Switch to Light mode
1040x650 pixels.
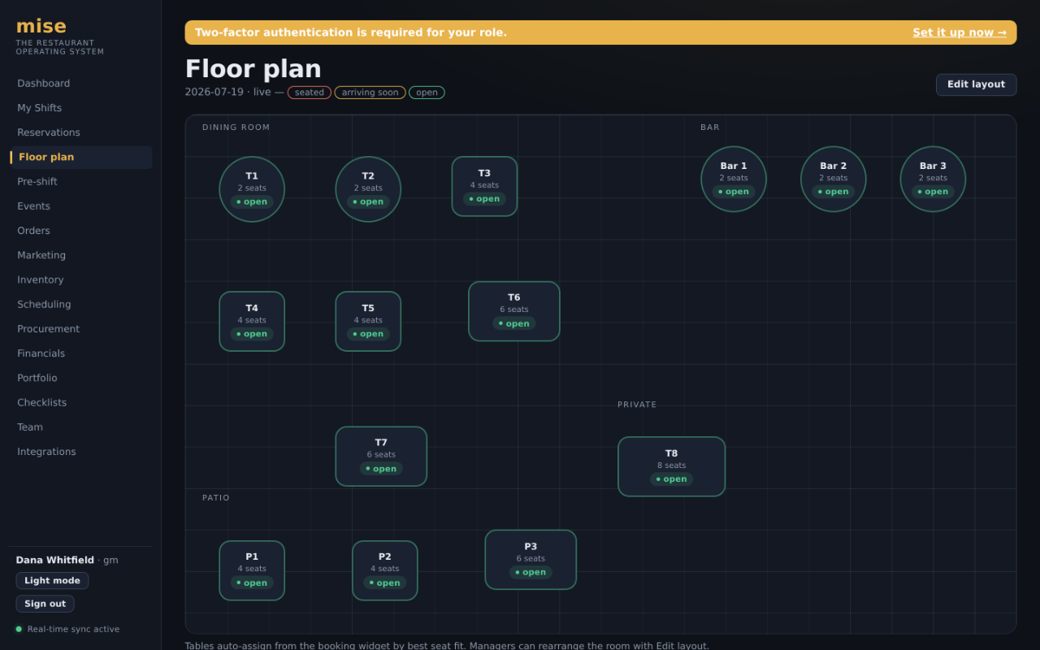[52, 581]
